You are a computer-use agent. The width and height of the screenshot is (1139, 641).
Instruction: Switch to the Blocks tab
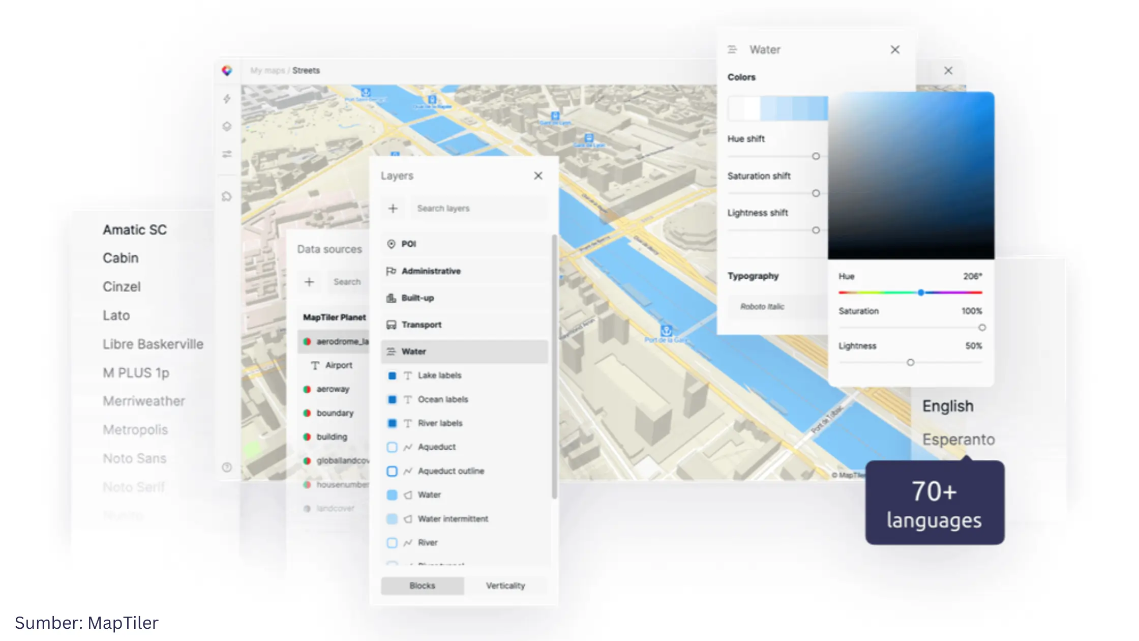(422, 586)
